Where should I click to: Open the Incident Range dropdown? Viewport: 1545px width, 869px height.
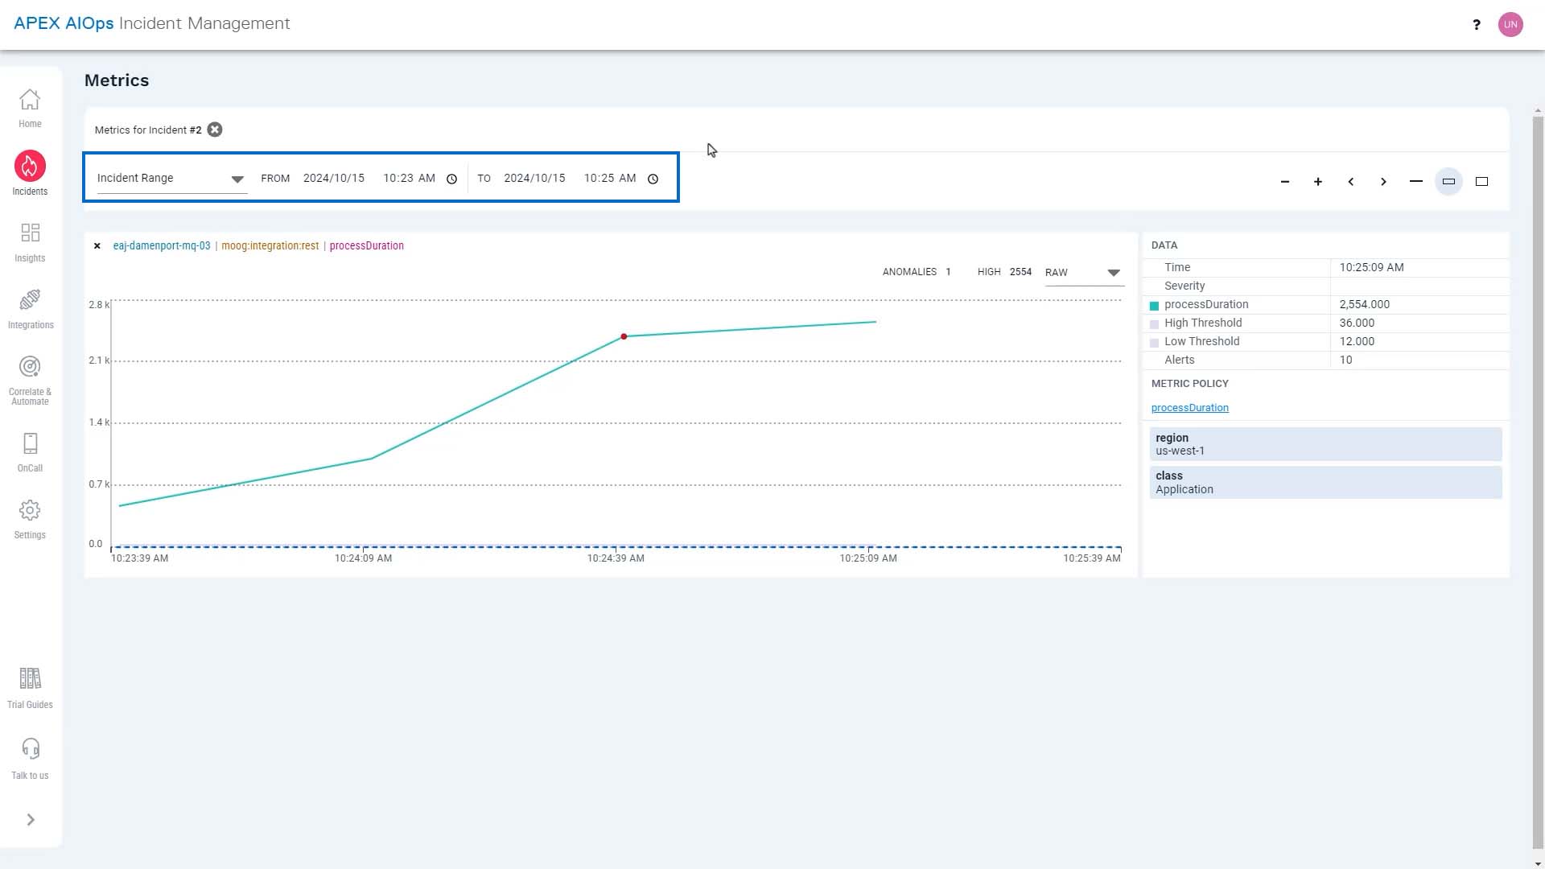pyautogui.click(x=171, y=178)
